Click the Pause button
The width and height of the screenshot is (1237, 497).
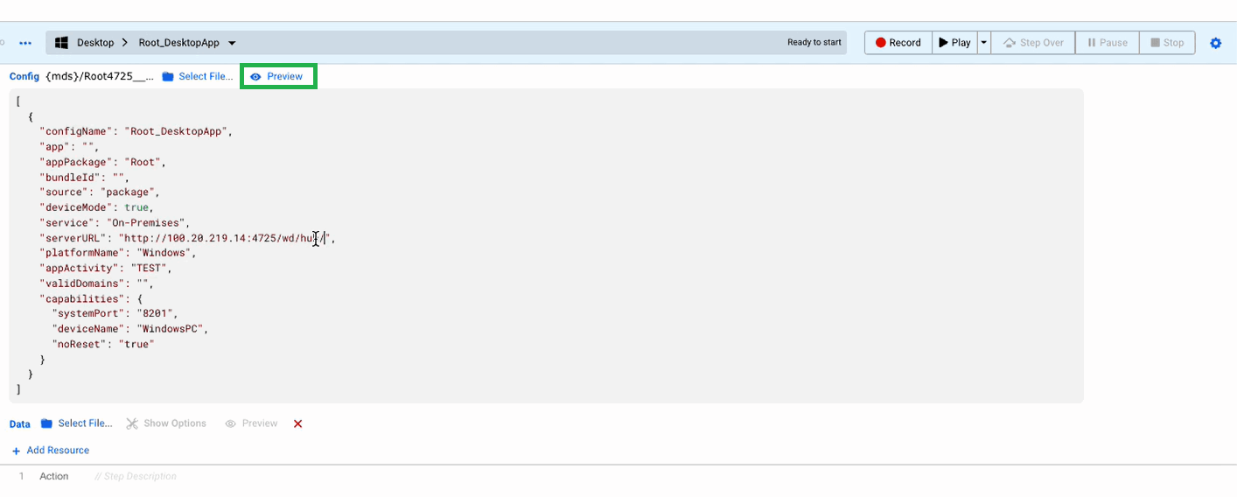[1107, 43]
